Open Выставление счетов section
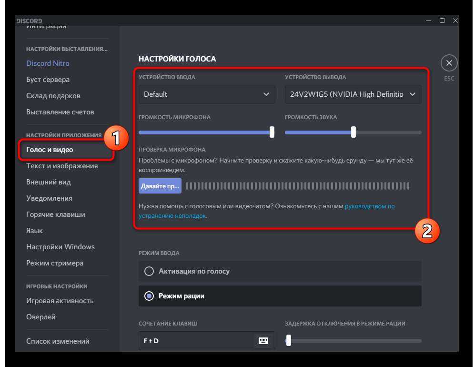This screenshot has height=367, width=474. 60,112
